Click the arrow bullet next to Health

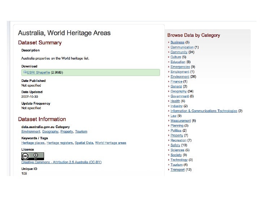click(168, 101)
